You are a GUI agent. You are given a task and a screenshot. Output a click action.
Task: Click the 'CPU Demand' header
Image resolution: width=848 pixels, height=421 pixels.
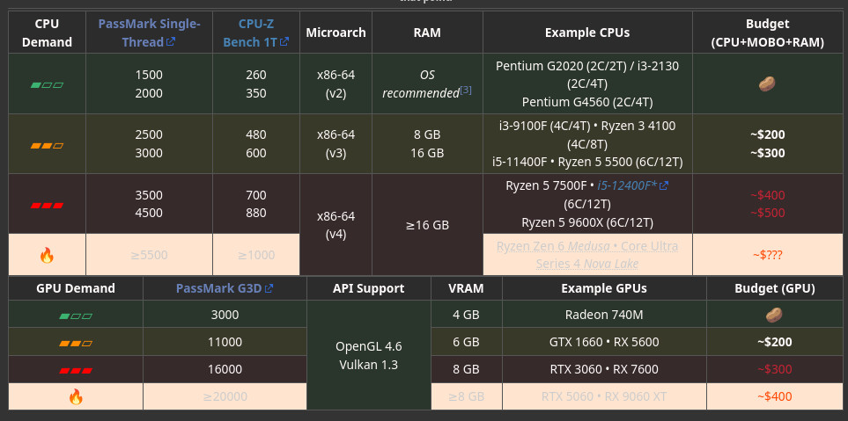point(47,33)
